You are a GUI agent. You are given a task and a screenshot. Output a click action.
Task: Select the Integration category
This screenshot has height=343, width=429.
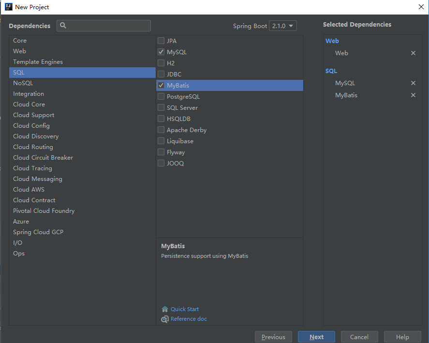pos(82,94)
